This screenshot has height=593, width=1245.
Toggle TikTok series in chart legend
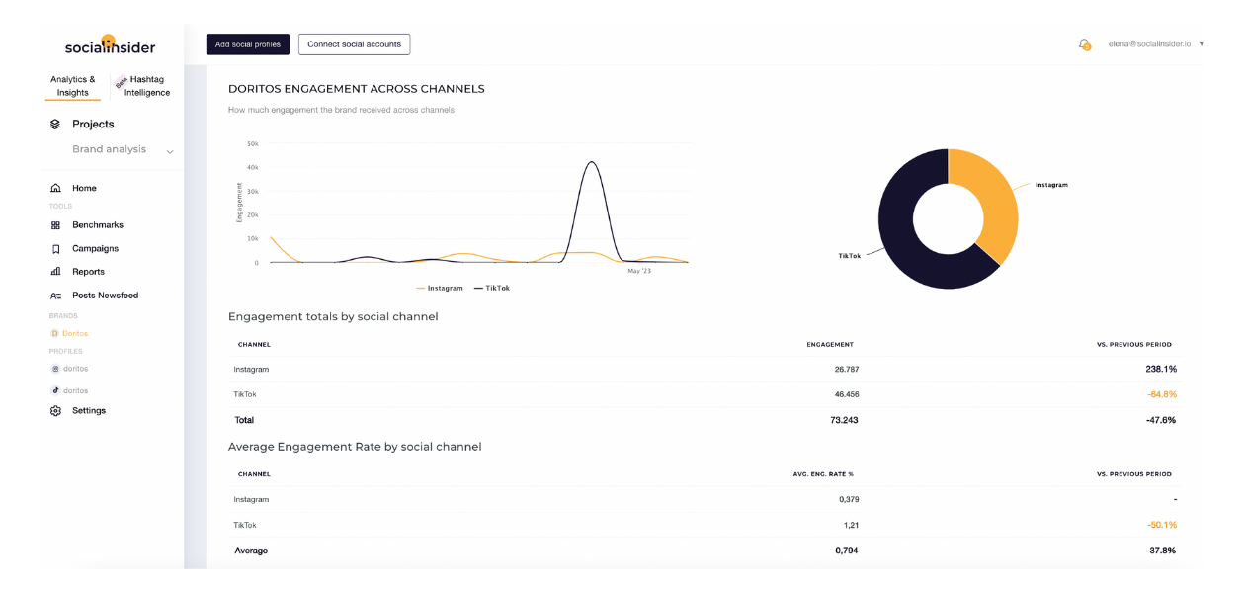coord(492,288)
